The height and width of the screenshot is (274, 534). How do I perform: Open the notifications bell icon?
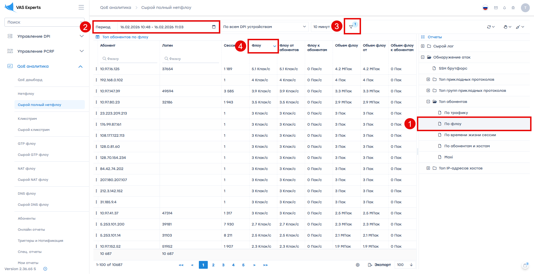click(x=504, y=8)
